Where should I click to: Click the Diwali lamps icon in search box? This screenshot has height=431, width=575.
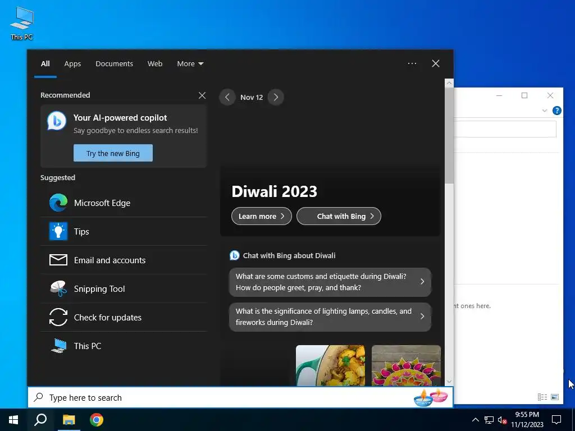431,398
